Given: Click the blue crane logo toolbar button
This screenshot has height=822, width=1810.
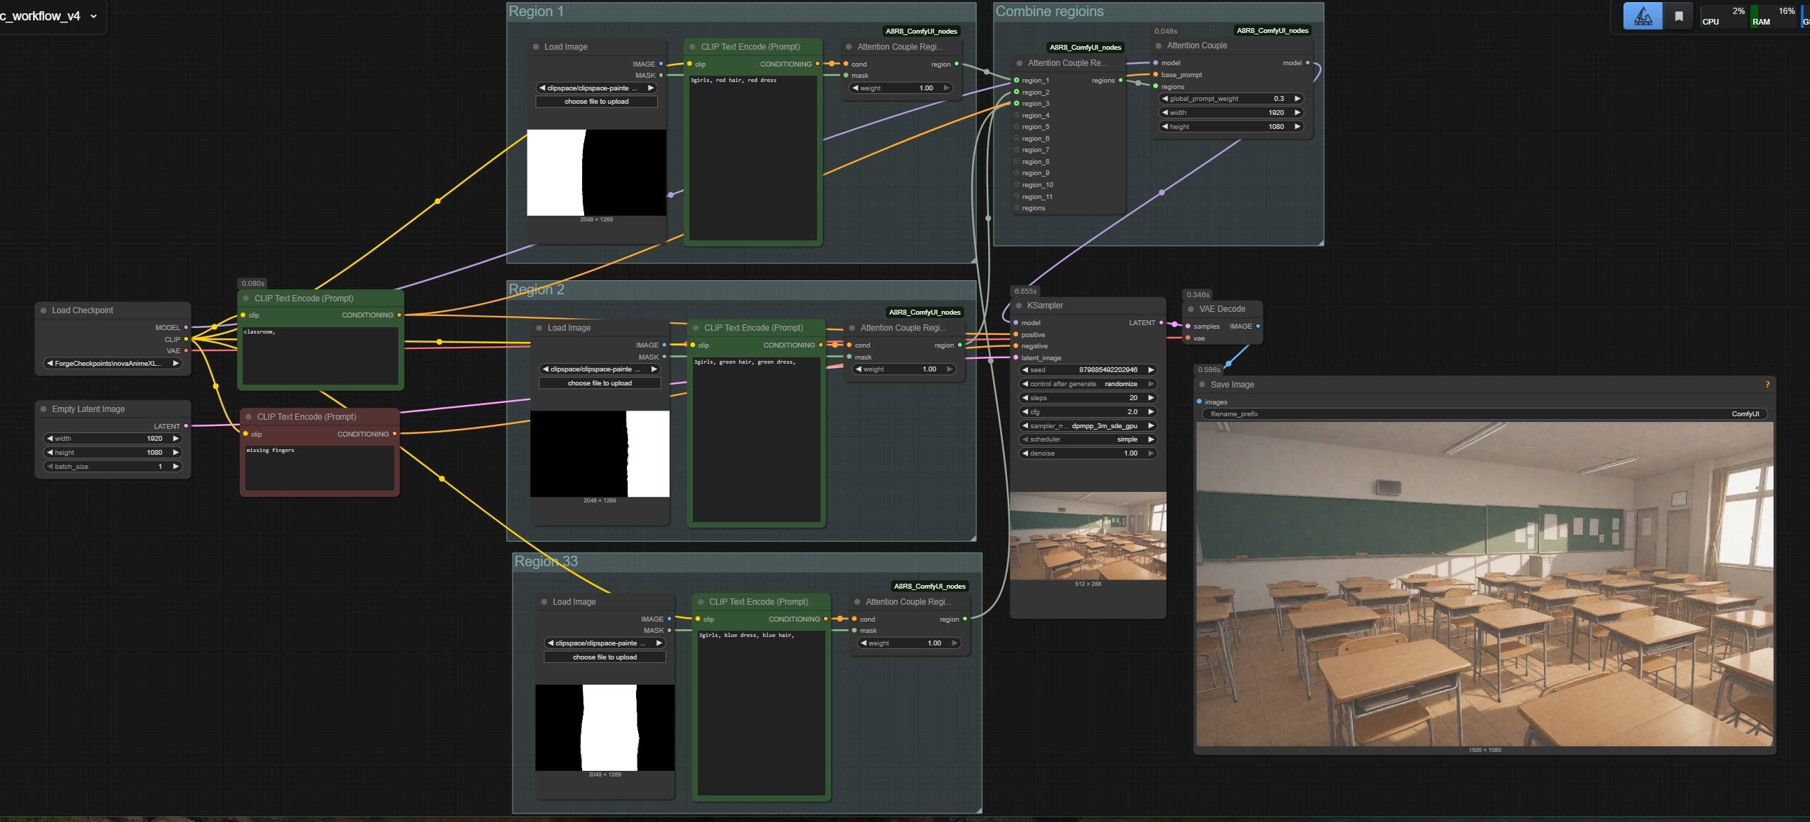Looking at the screenshot, I should pyautogui.click(x=1642, y=16).
